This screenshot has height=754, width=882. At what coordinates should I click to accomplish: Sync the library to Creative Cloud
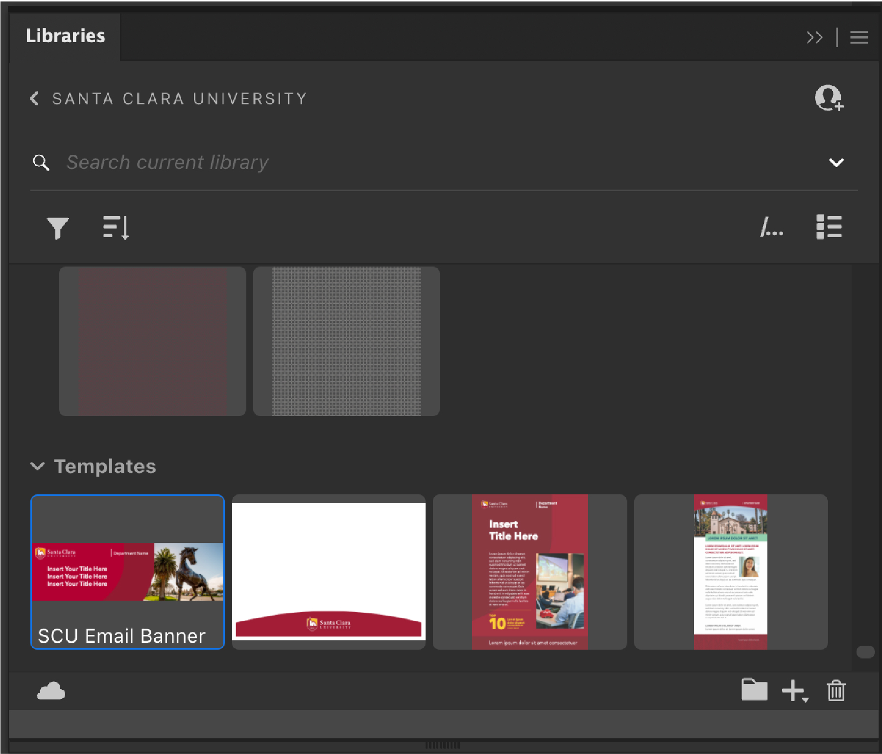tap(51, 691)
